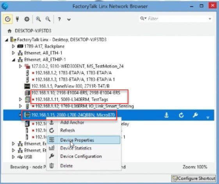Screen dimensions: 219x184
Task: Click the refresh icon on selected Micro870 row
Action: click(x=181, y=115)
